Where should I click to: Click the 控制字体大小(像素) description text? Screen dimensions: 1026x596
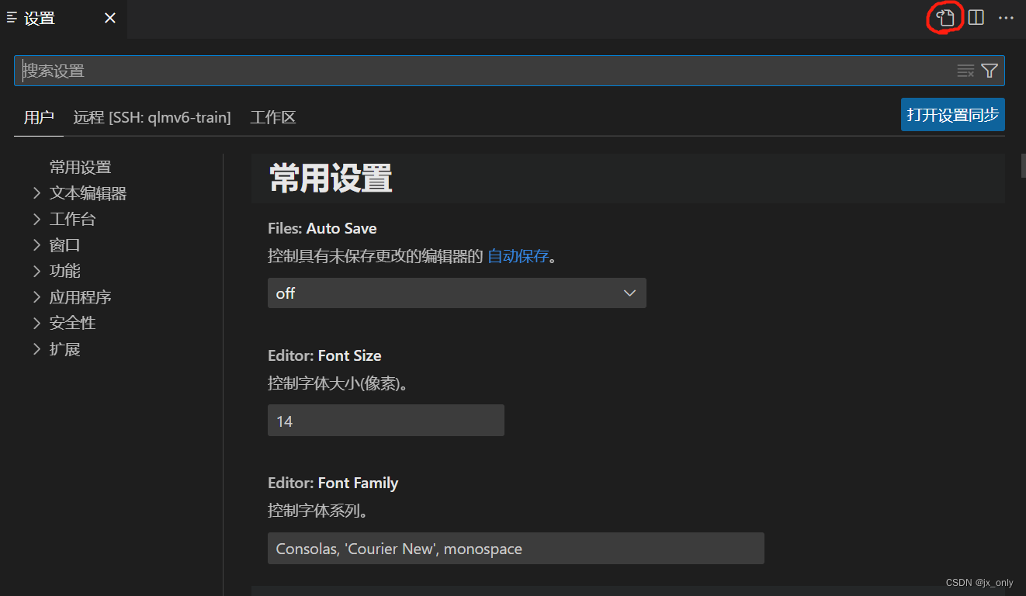(338, 383)
